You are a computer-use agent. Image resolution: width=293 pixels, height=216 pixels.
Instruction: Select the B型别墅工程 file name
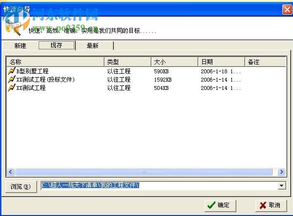(32, 71)
